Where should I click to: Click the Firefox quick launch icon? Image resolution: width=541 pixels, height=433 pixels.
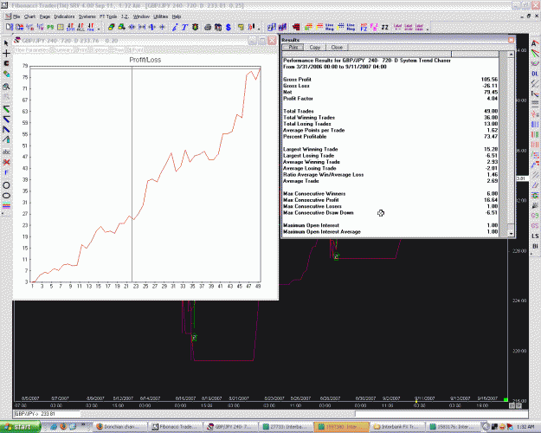click(x=63, y=426)
